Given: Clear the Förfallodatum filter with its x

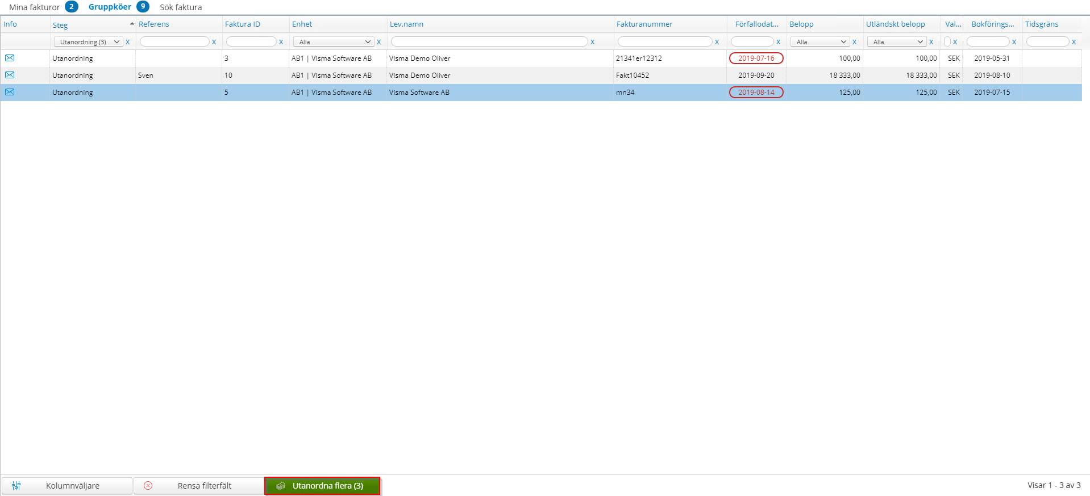Looking at the screenshot, I should click(x=778, y=42).
